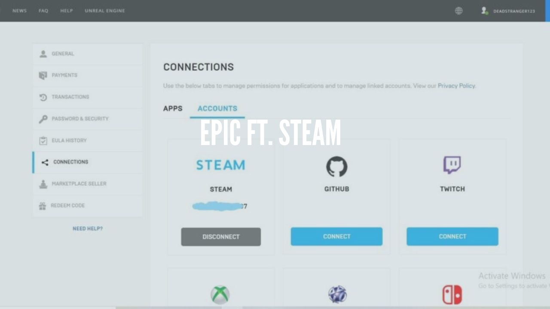Image resolution: width=550 pixels, height=309 pixels.
Task: Click the TWITCH card label text
Action: [x=452, y=189]
